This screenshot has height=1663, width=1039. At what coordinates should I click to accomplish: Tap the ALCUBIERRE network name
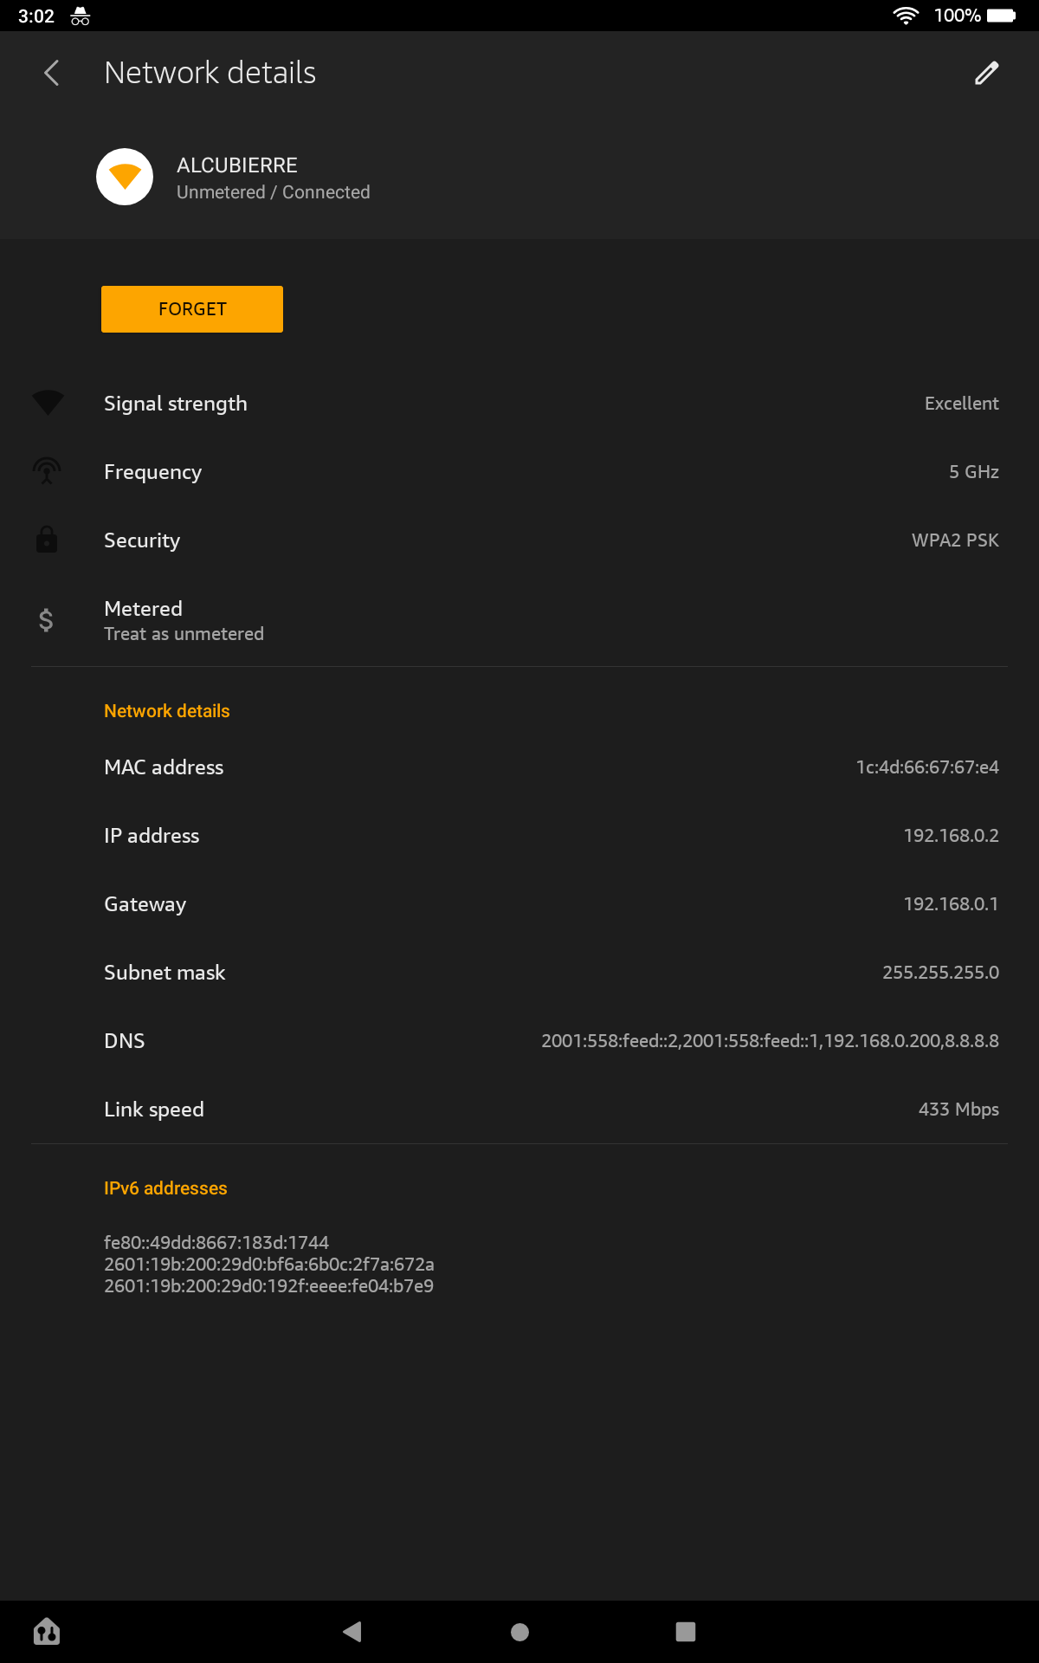click(x=237, y=165)
